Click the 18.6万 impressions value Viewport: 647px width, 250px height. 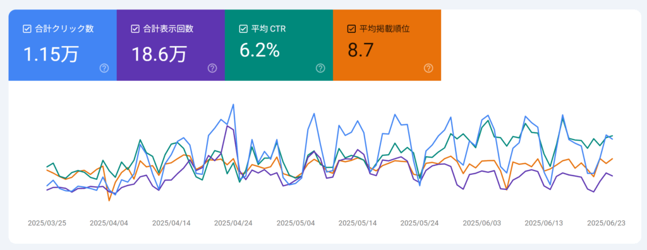(x=159, y=54)
